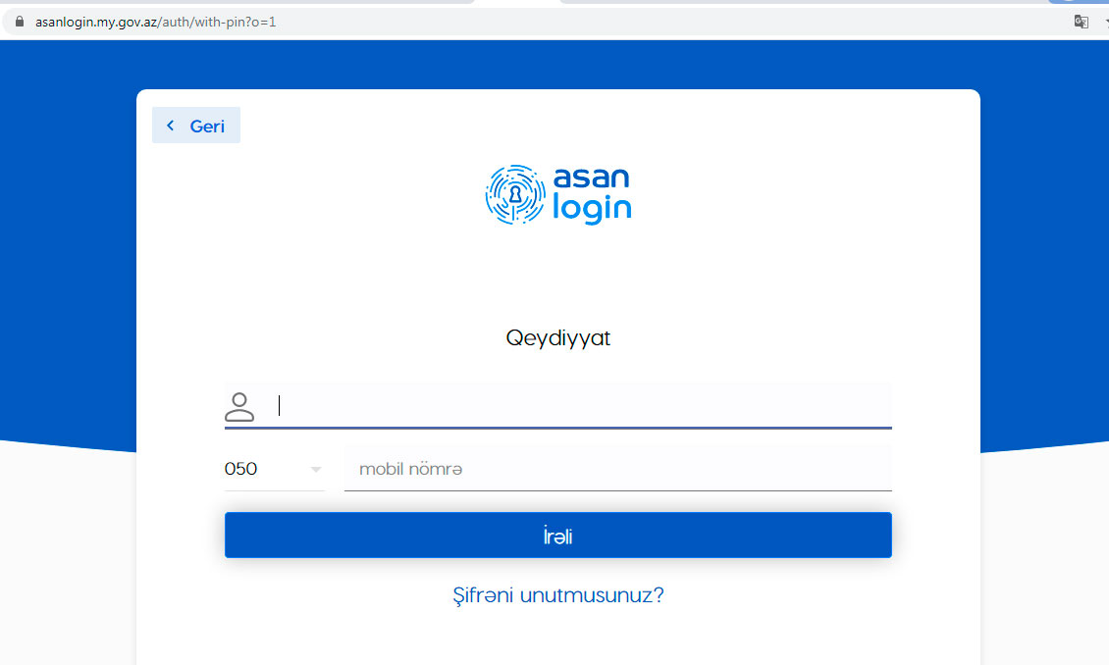Open the "Şifrəni unutmusunuz?" link

coord(557,594)
